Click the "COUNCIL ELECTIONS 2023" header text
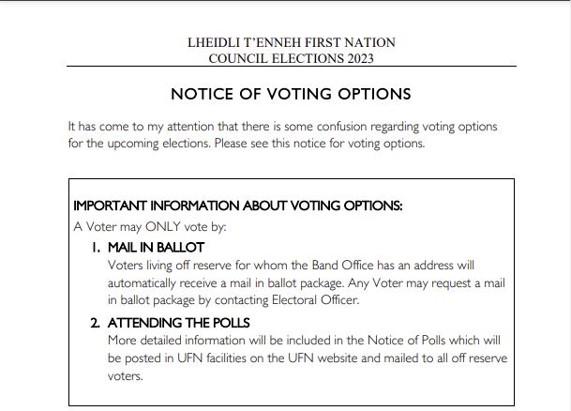 [x=292, y=58]
